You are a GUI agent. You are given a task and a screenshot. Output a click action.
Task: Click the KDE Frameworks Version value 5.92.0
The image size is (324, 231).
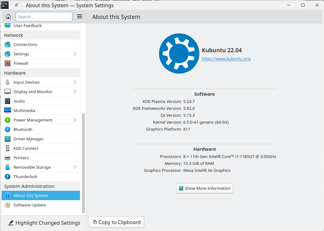coord(189,109)
